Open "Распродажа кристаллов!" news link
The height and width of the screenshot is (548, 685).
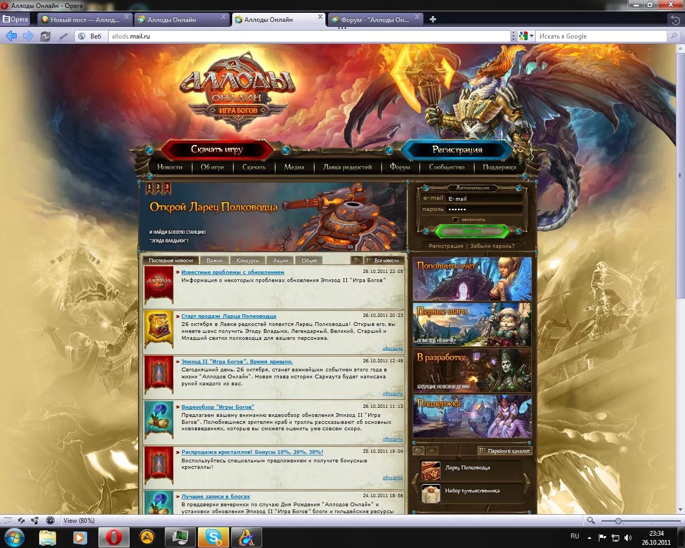click(252, 452)
